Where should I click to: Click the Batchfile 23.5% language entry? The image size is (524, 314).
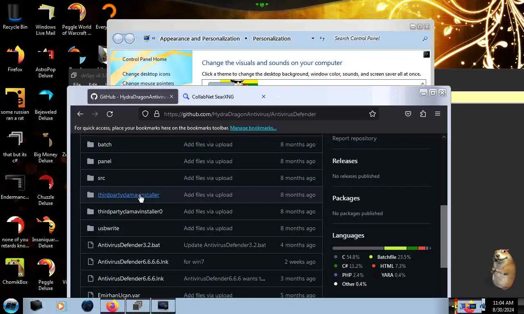tap(390, 257)
